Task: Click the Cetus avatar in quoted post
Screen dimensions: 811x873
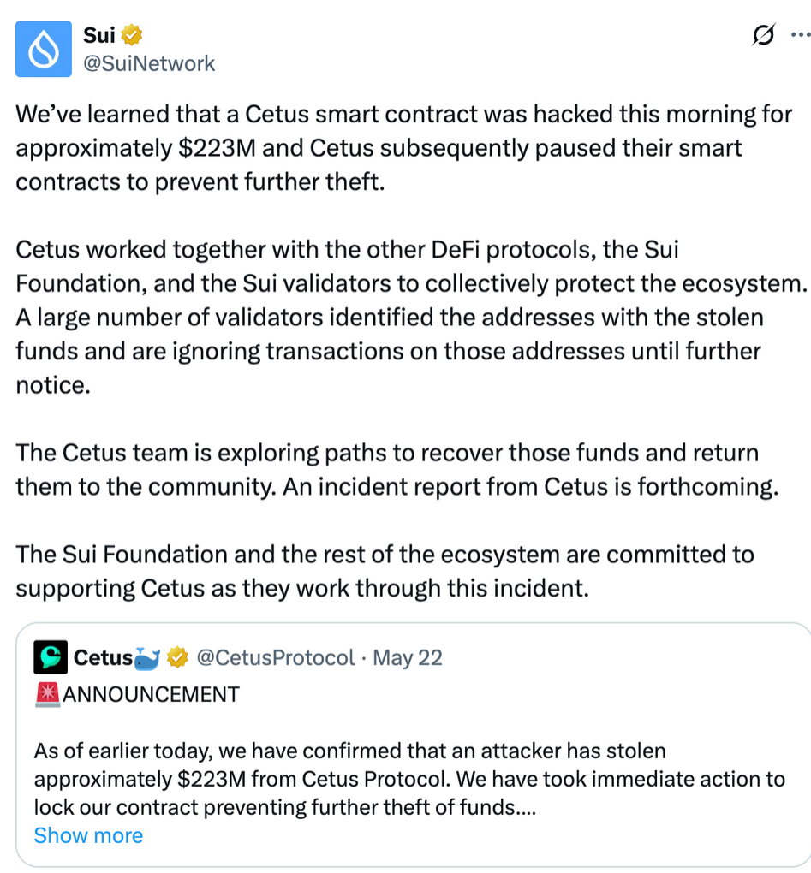Action: pos(51,657)
